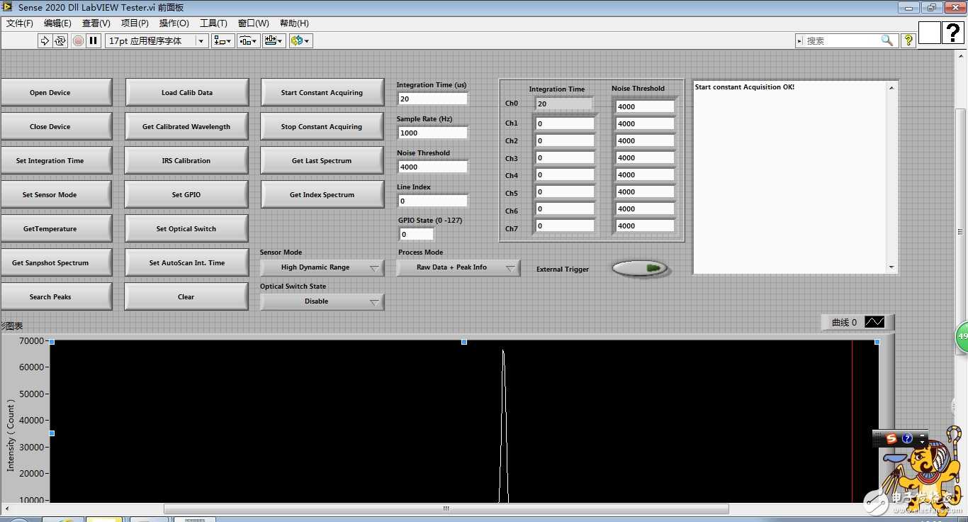The width and height of the screenshot is (968, 522).
Task: Click the status text box scroll-down arrow
Action: [x=891, y=267]
